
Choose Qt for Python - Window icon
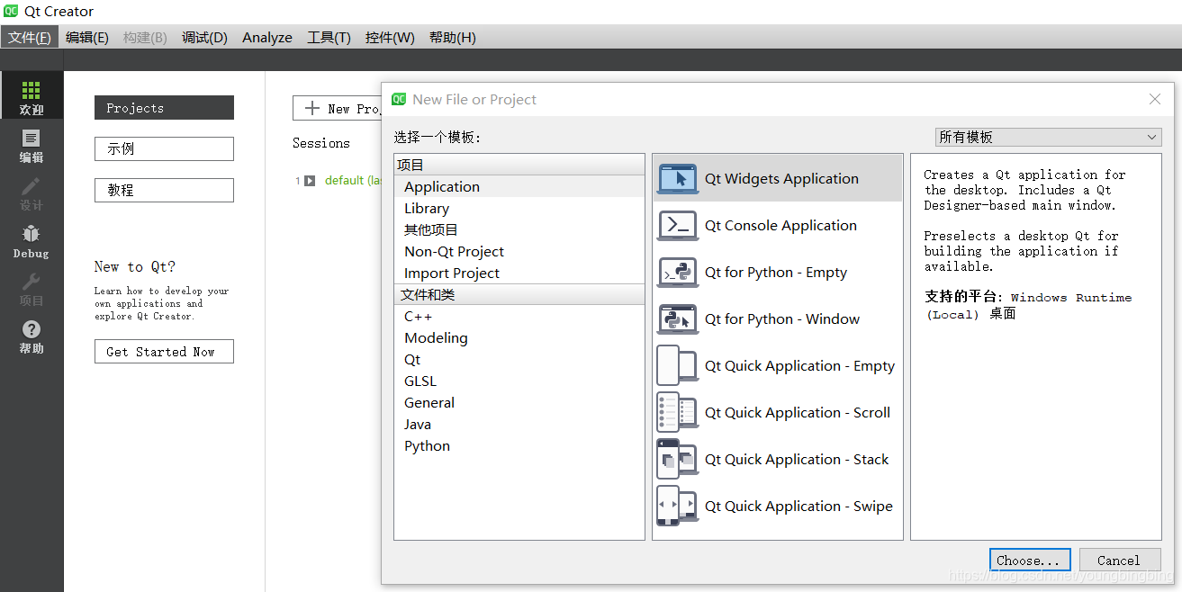click(678, 318)
